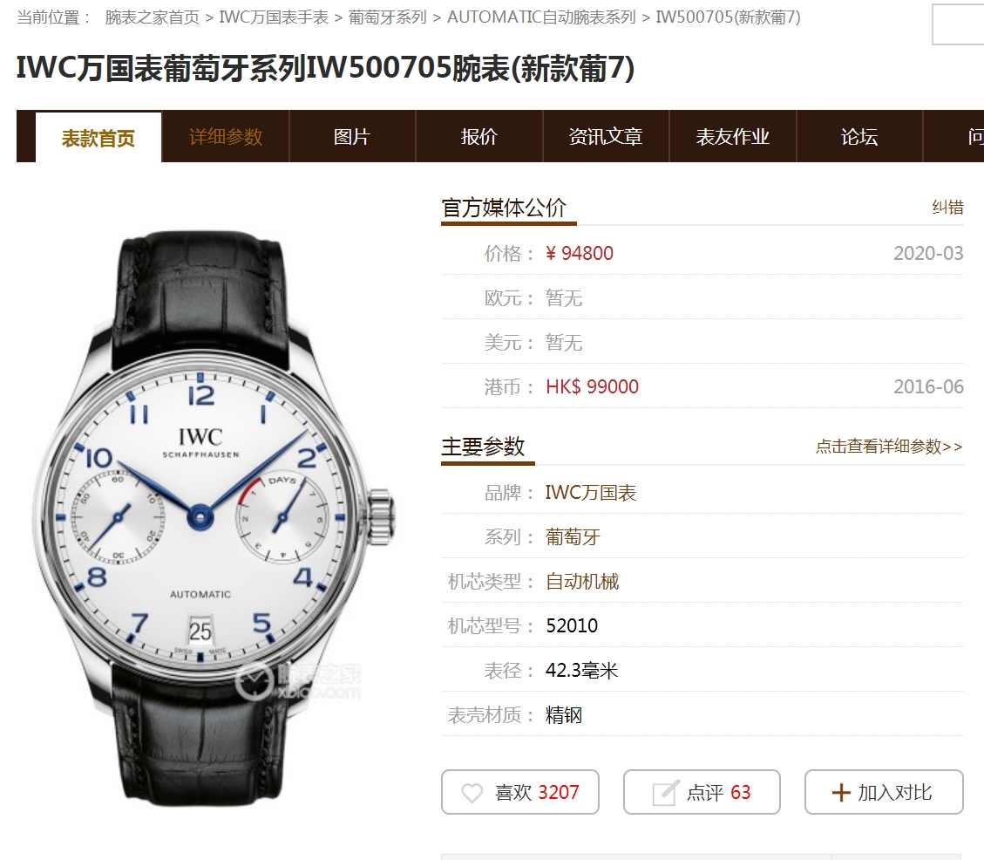Click the heart icon beside 喜欢
Image resolution: width=984 pixels, height=860 pixels.
pyautogui.click(x=472, y=793)
